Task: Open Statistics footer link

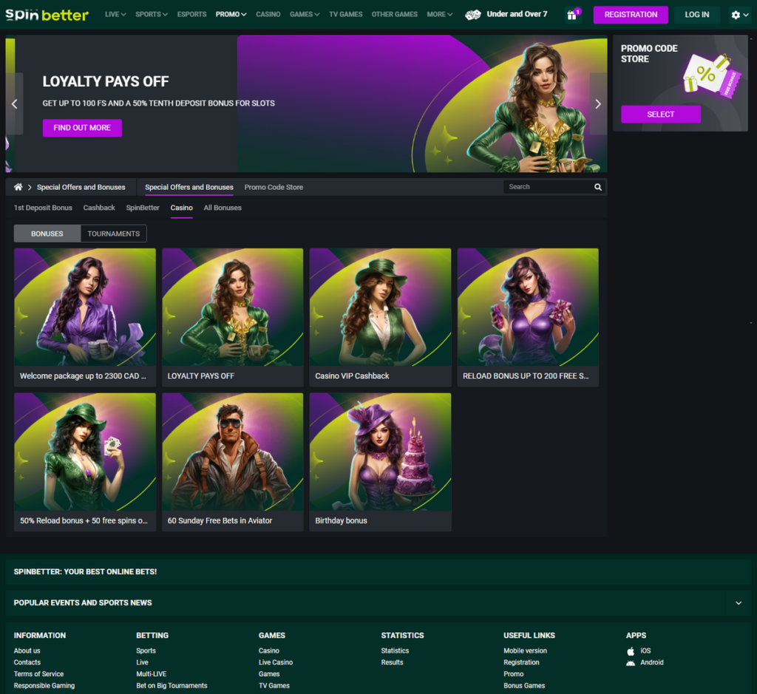Action: (395, 651)
